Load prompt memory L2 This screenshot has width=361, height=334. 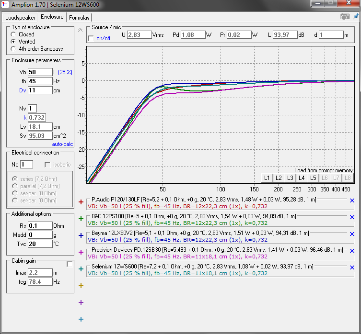coord(279,178)
